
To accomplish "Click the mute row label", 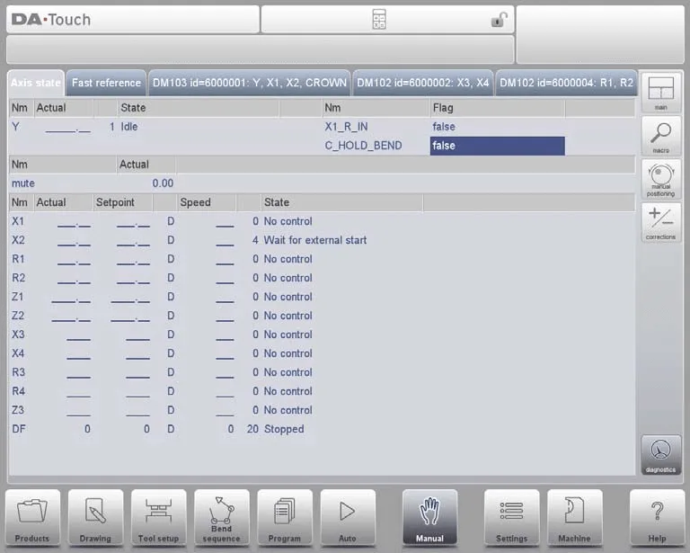I will (22, 183).
